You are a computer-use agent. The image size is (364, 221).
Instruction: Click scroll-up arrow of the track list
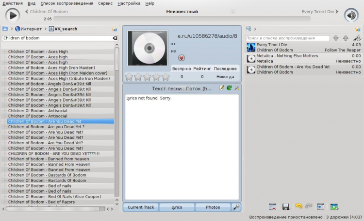117,45
